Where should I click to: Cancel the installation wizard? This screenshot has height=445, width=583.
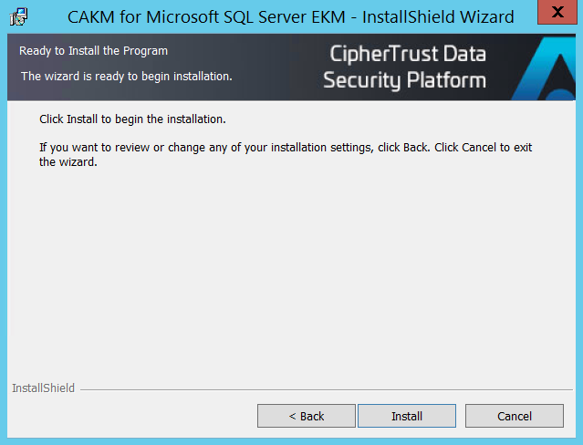514,416
